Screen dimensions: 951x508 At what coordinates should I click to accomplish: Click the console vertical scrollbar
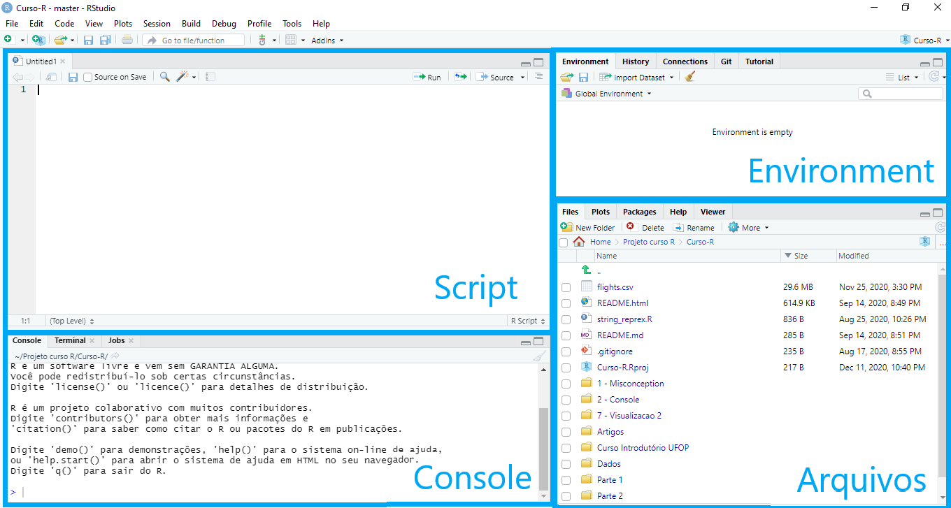(x=543, y=449)
